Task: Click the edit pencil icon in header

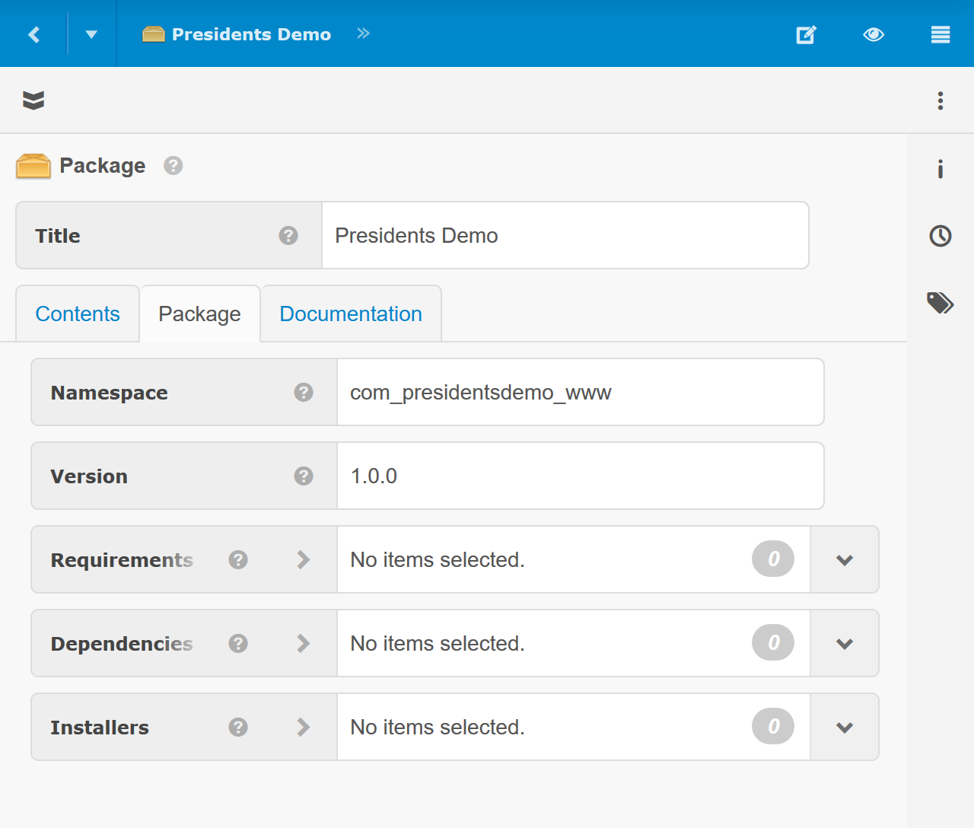Action: pyautogui.click(x=806, y=34)
